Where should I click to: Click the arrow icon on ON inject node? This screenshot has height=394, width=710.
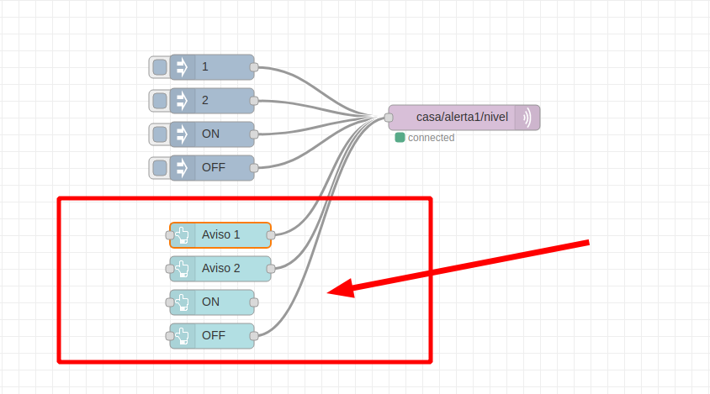[x=182, y=134]
